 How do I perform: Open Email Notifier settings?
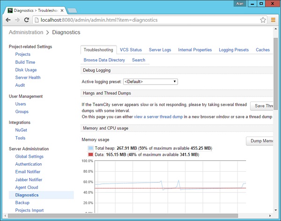28,172
